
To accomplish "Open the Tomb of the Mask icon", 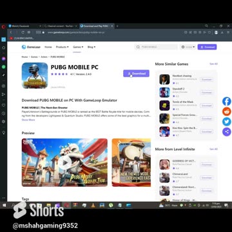I will click(164, 106).
